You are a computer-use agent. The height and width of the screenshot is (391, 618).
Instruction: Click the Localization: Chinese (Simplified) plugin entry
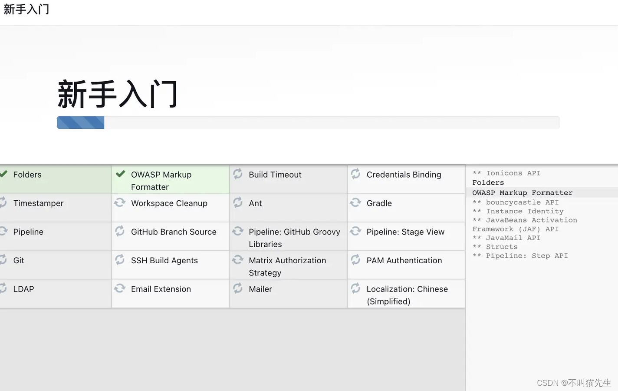click(407, 295)
